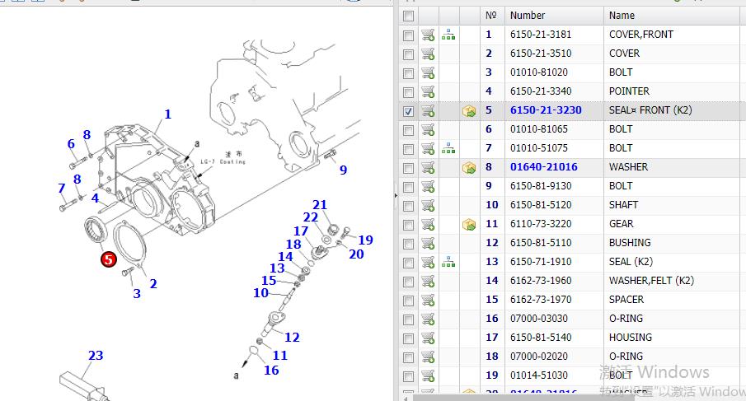Viewport: 746px width, 401px height.
Task: Collapse panel using the splitter arrow handle
Action: coord(396,195)
